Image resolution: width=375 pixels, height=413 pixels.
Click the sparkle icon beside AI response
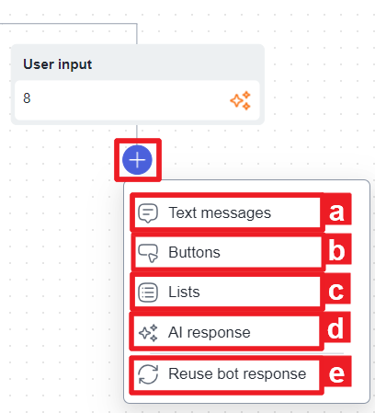(x=148, y=333)
